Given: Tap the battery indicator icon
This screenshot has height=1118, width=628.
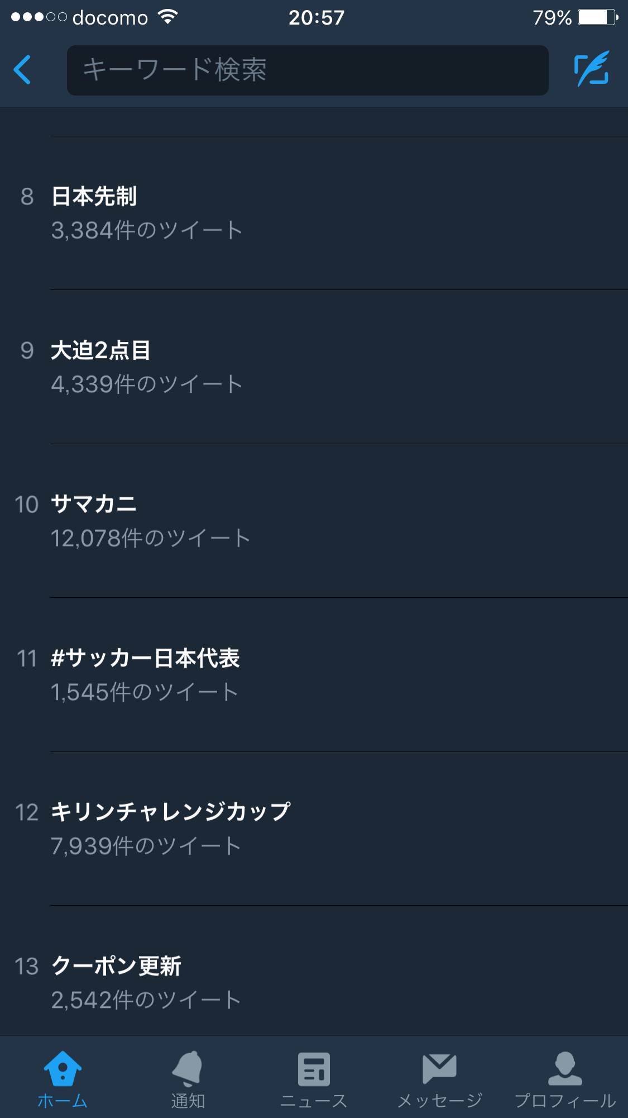Looking at the screenshot, I should coord(597,17).
